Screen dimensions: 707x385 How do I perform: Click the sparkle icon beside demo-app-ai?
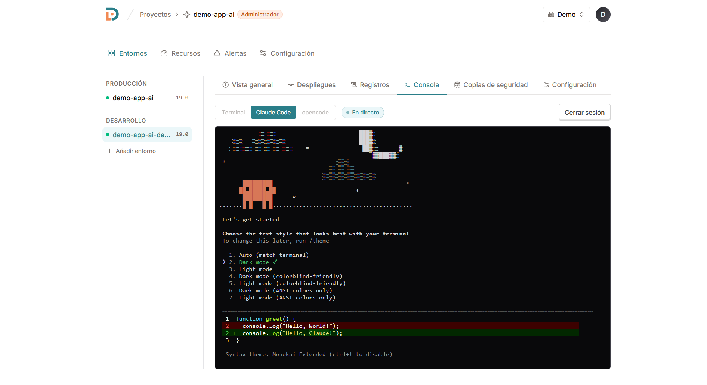(x=187, y=15)
